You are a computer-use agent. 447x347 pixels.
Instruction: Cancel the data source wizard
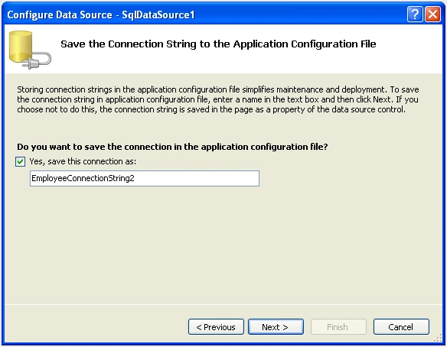pyautogui.click(x=401, y=327)
